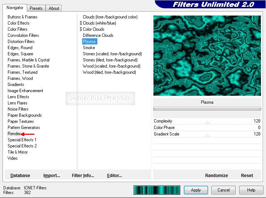The width and height of the screenshot is (266, 198).
Task: Click the Plasma preview image
Action: [207, 56]
